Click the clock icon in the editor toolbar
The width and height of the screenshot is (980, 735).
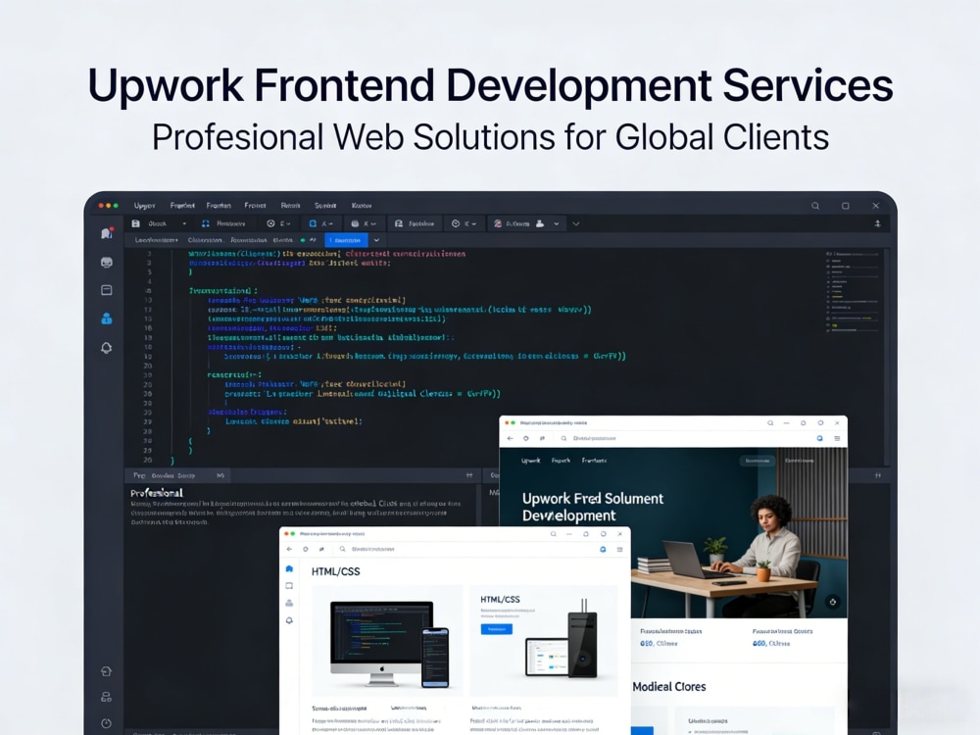(456, 223)
